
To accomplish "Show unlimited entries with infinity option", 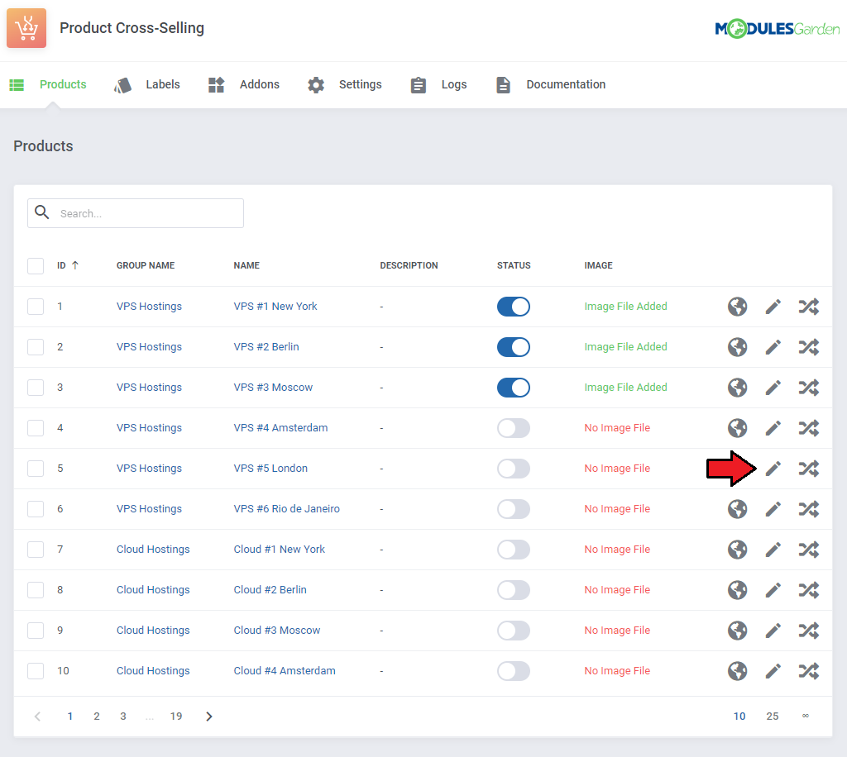I will 806,716.
